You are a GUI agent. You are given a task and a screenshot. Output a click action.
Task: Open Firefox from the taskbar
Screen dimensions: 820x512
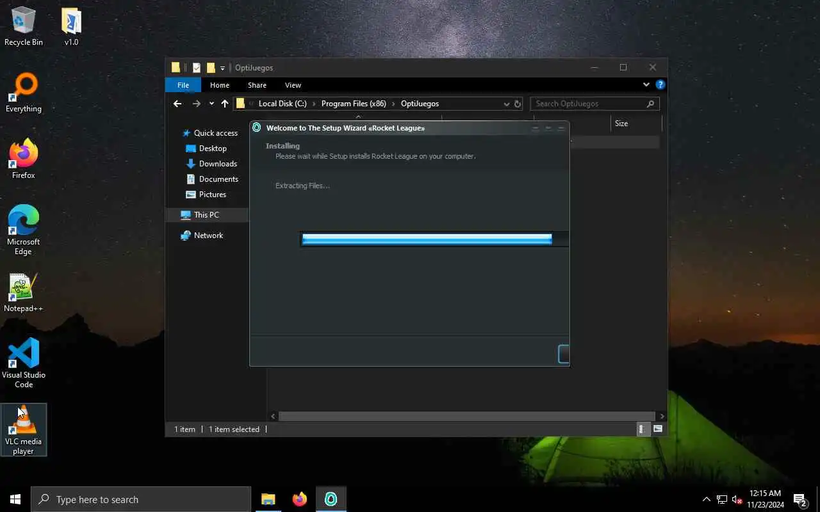[x=299, y=499]
